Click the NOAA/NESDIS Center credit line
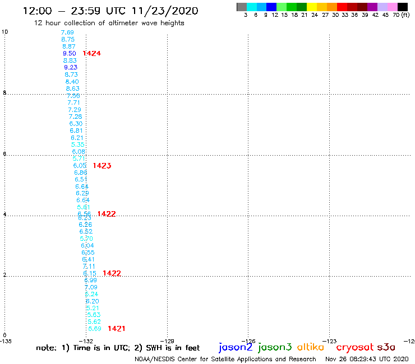This screenshot has width=415, height=364. point(225,359)
